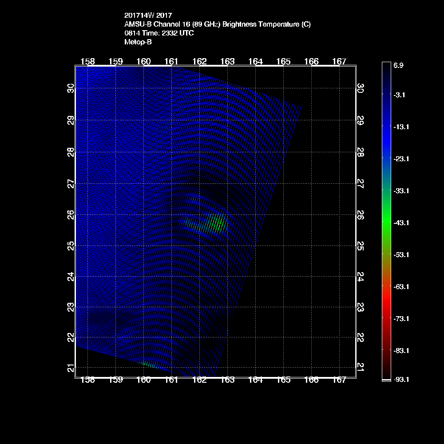
Task: Click the -43.1 colorbar label
Action: click(401, 222)
